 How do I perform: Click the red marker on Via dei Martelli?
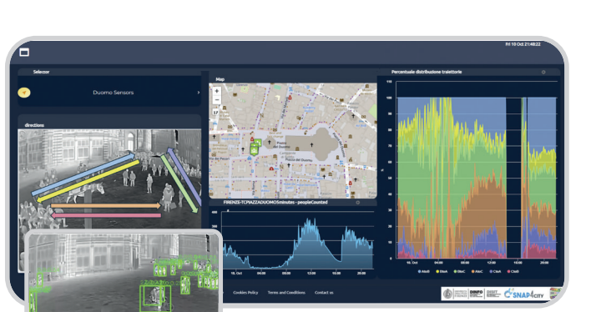coord(290,98)
